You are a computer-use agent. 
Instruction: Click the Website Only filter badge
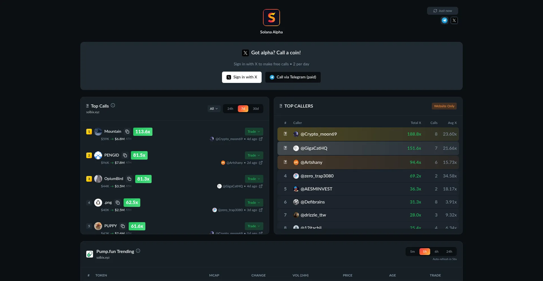coord(444,106)
